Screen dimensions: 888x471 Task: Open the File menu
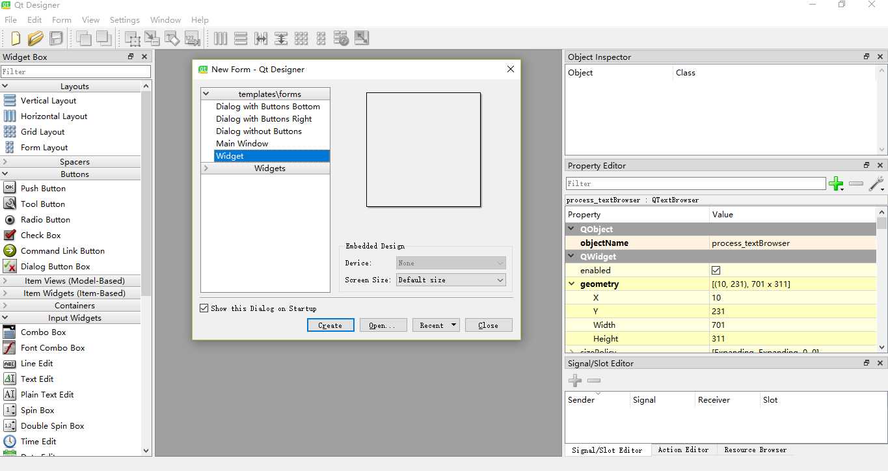10,20
